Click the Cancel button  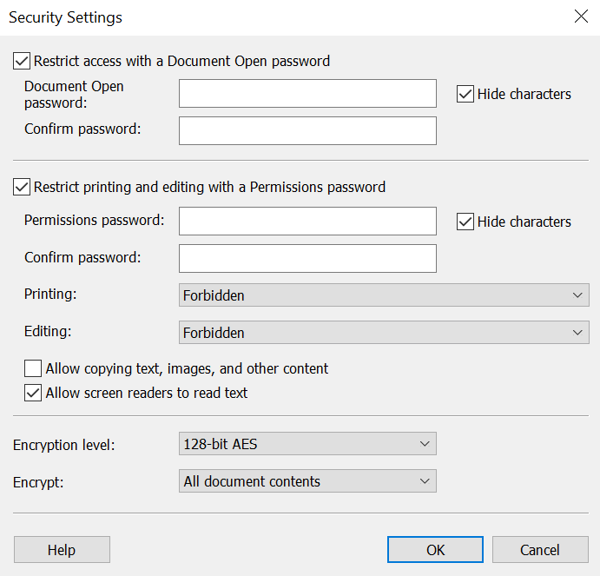(540, 550)
